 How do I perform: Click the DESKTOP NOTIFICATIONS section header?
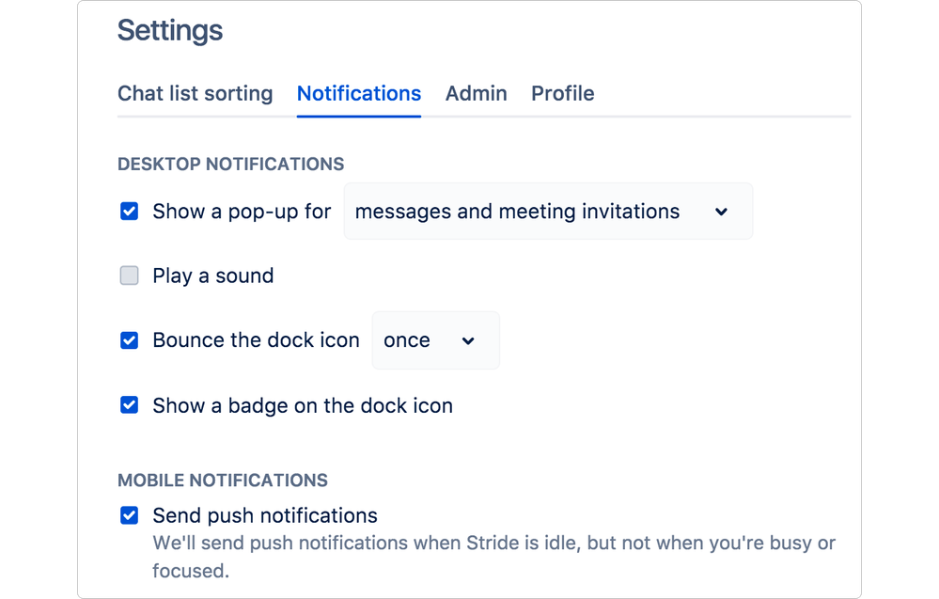point(230,164)
